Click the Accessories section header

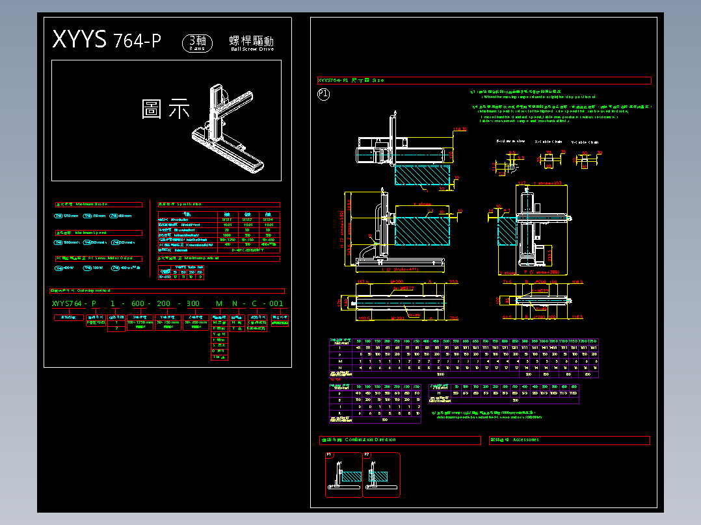[570, 440]
